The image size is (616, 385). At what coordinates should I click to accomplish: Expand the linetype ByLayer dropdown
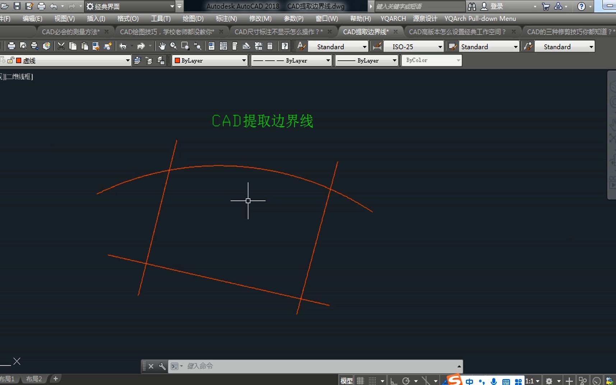coord(328,60)
